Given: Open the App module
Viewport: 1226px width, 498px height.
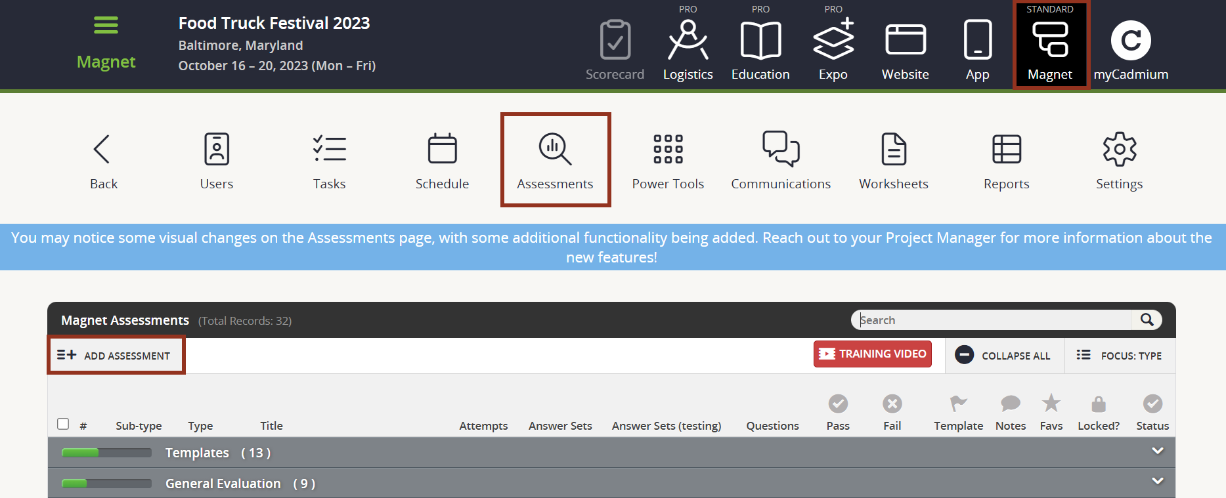Looking at the screenshot, I should click(977, 50).
